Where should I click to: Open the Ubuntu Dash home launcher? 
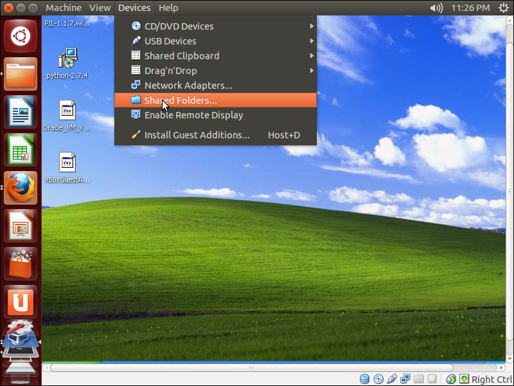tap(21, 36)
